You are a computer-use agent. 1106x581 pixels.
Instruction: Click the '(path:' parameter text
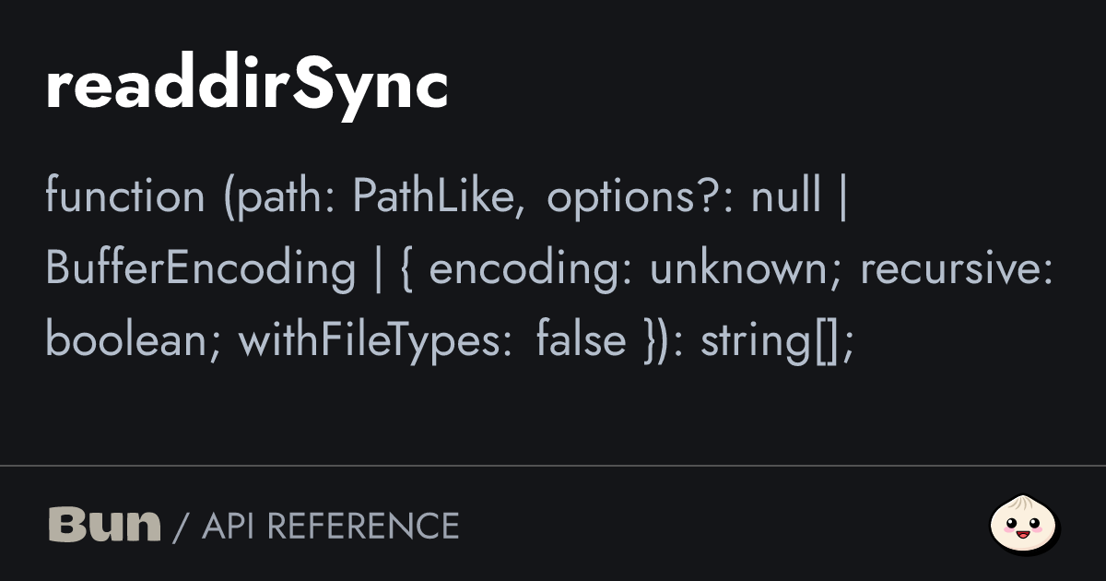click(x=280, y=196)
